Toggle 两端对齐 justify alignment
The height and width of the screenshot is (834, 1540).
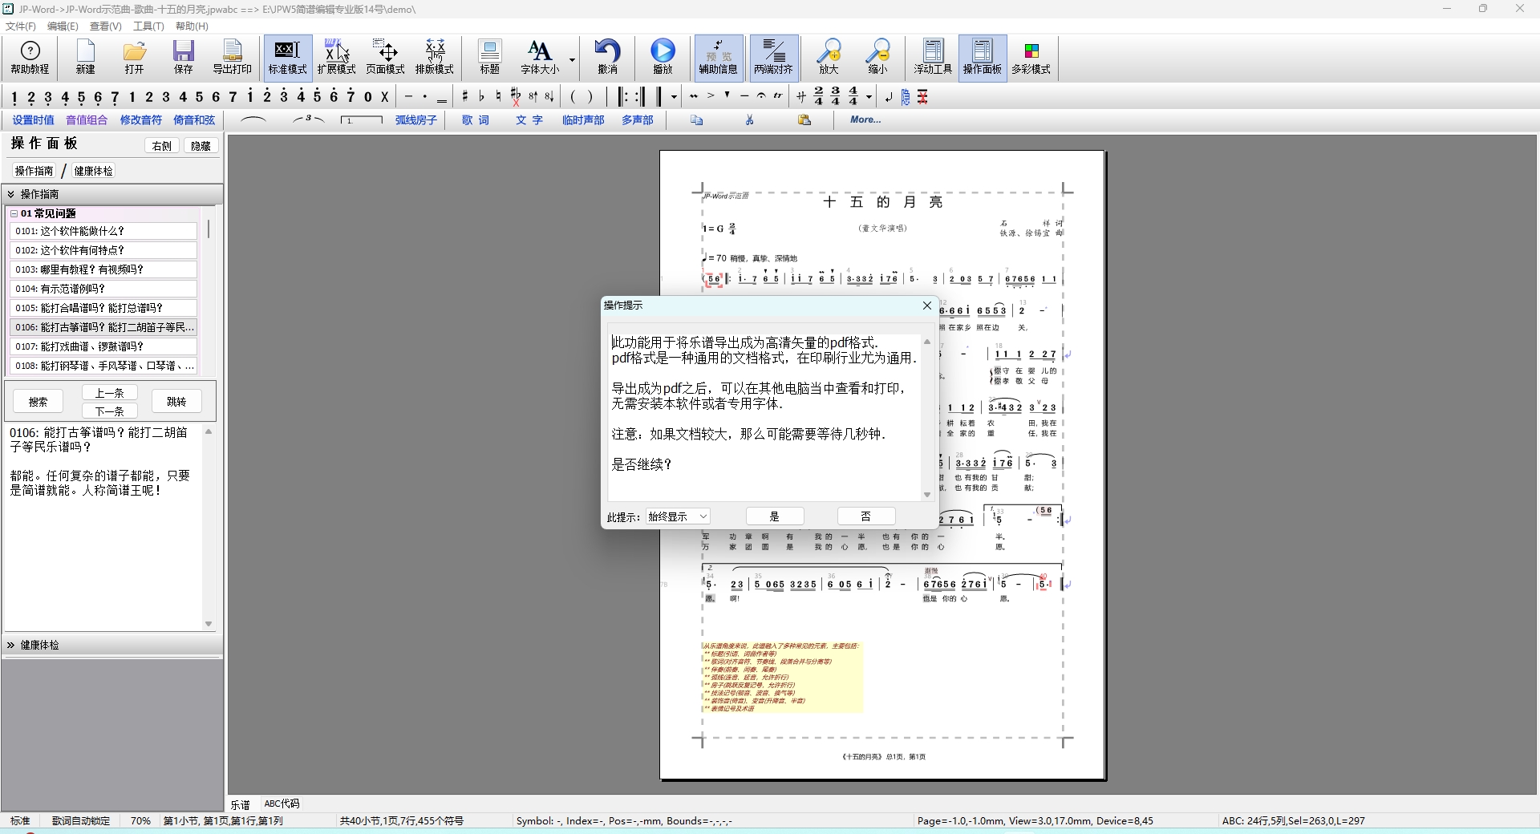(773, 57)
